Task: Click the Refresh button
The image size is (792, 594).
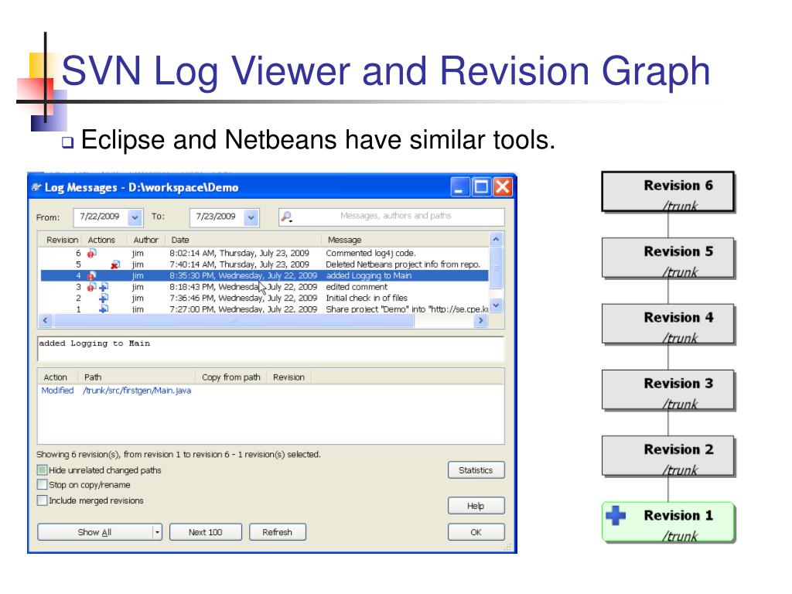Action: tap(277, 532)
